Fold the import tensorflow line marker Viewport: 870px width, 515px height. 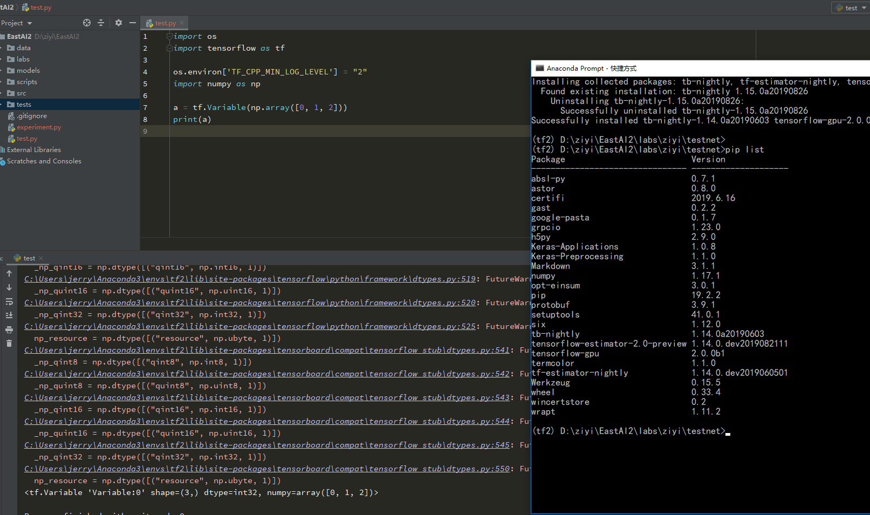169,48
